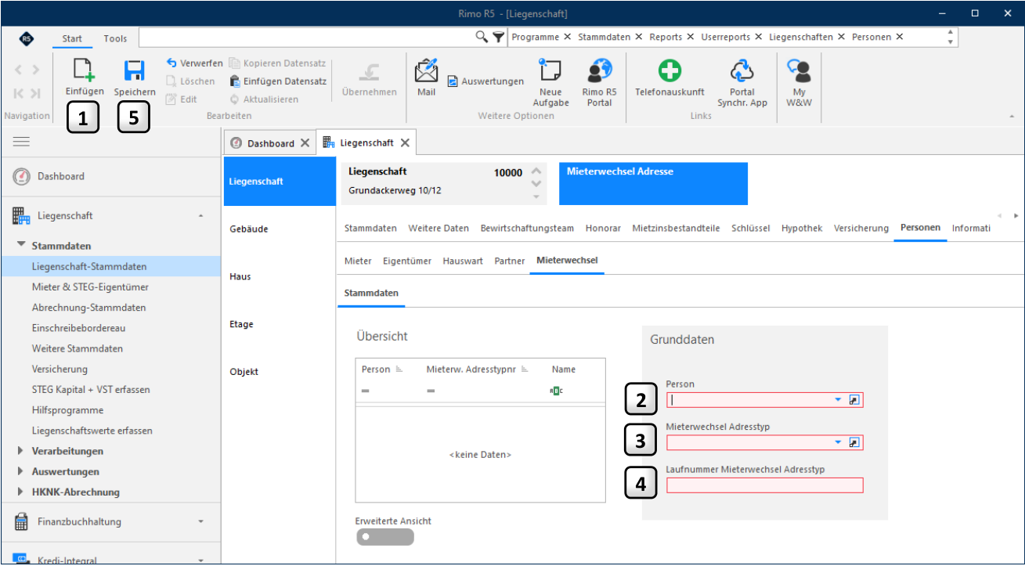Click the Versicherung tab
The width and height of the screenshot is (1025, 566).
pyautogui.click(x=861, y=228)
